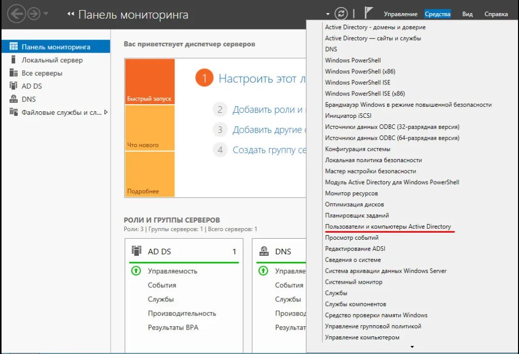This screenshot has width=519, height=354.
Task: Select Локальная политика безопасности
Action: click(x=374, y=160)
